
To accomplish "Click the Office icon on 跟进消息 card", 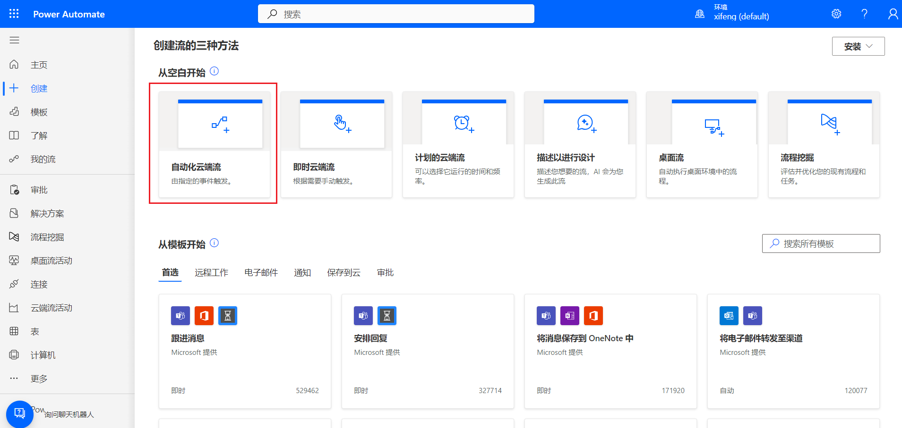I will [204, 316].
